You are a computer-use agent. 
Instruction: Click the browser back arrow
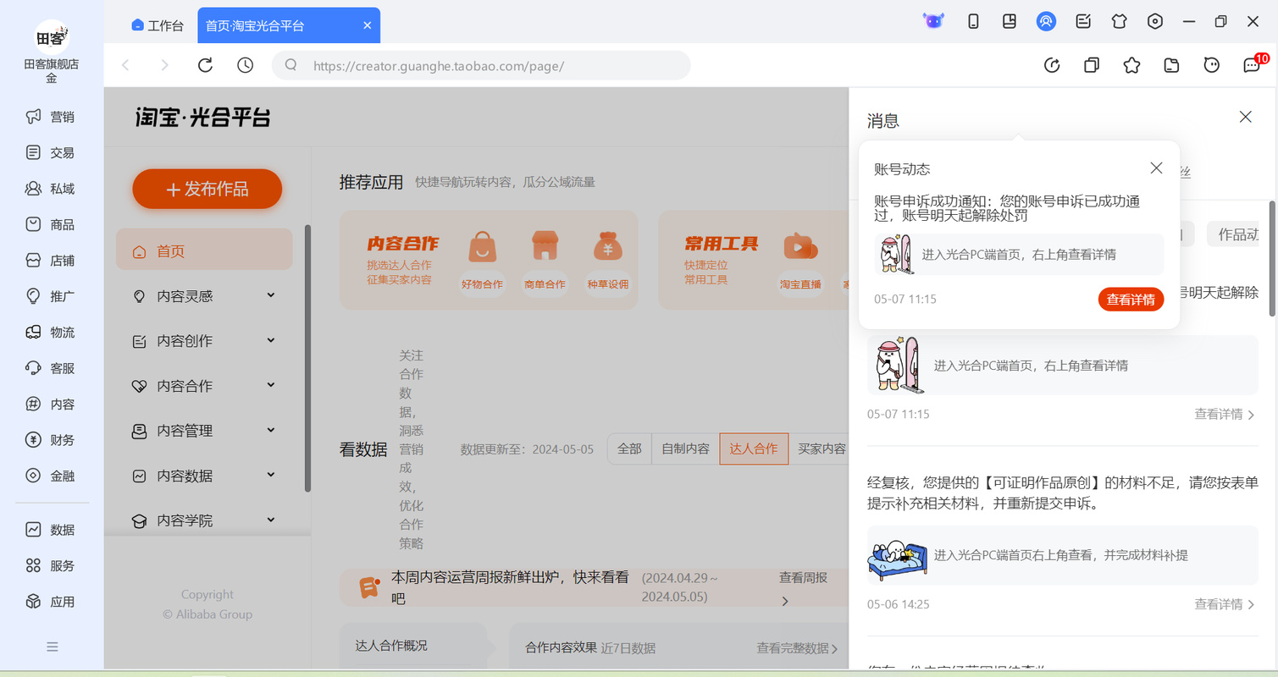[125, 65]
